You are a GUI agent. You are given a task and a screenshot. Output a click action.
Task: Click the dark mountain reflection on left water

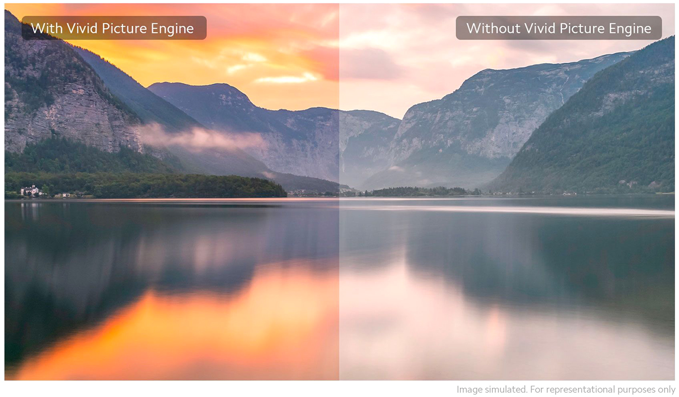point(74,278)
